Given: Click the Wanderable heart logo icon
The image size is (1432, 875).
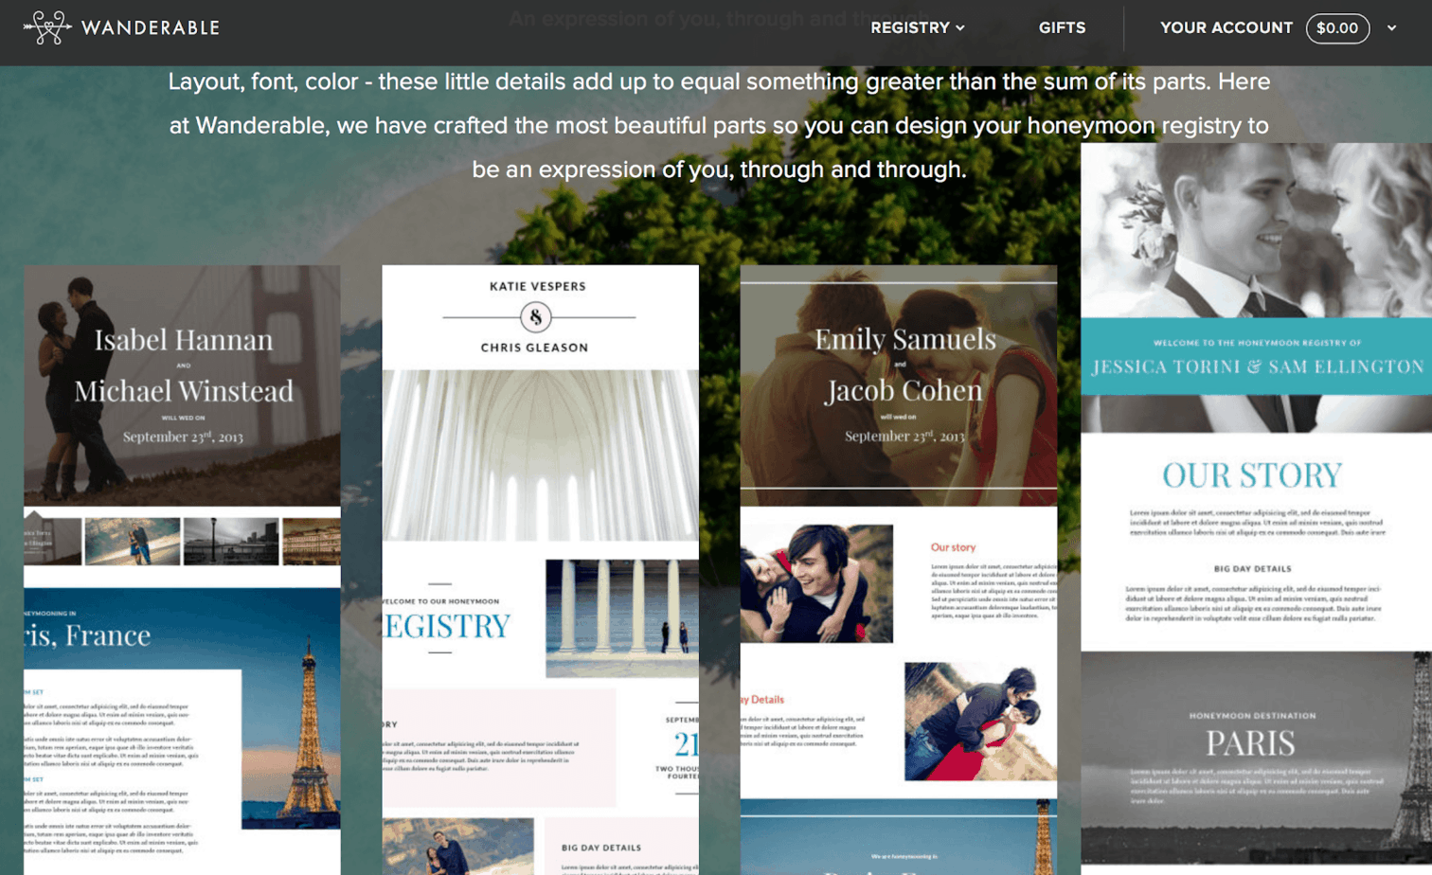Looking at the screenshot, I should [47, 27].
